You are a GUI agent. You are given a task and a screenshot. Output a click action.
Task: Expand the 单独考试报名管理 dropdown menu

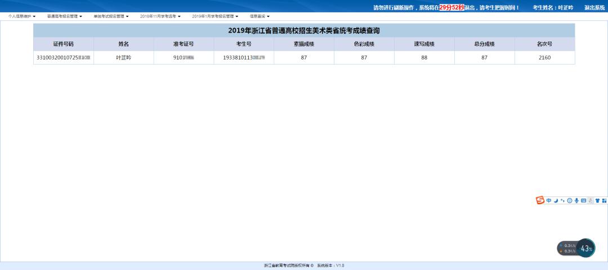pyautogui.click(x=111, y=16)
